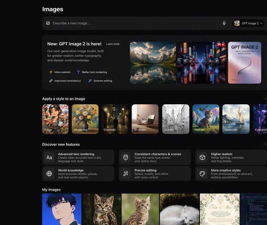Click the image icon in prompt bar
The image size is (267, 225).
click(48, 23)
